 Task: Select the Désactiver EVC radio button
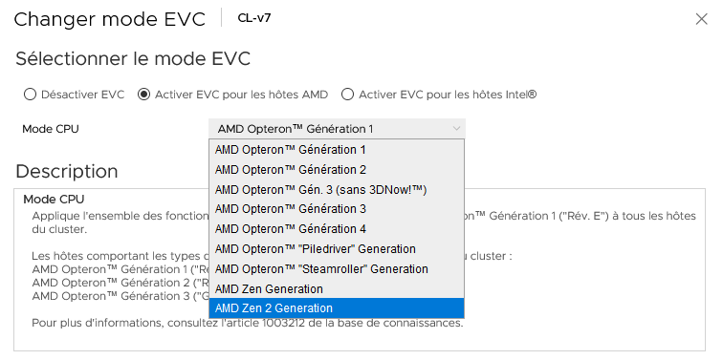30,95
